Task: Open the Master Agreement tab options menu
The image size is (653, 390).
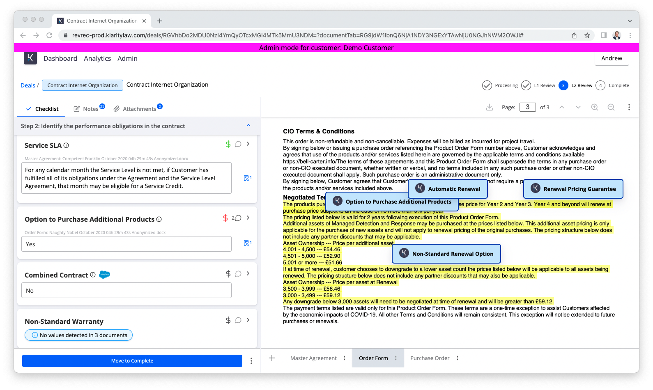Action: (345, 358)
